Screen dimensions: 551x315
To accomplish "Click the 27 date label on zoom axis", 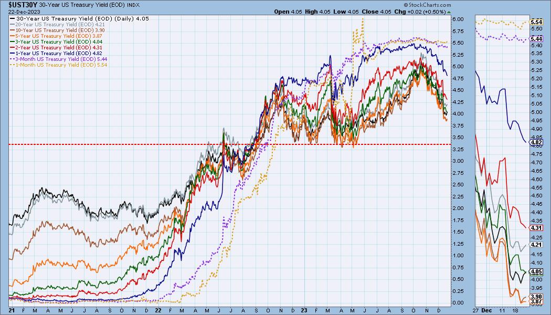I will [x=476, y=310].
